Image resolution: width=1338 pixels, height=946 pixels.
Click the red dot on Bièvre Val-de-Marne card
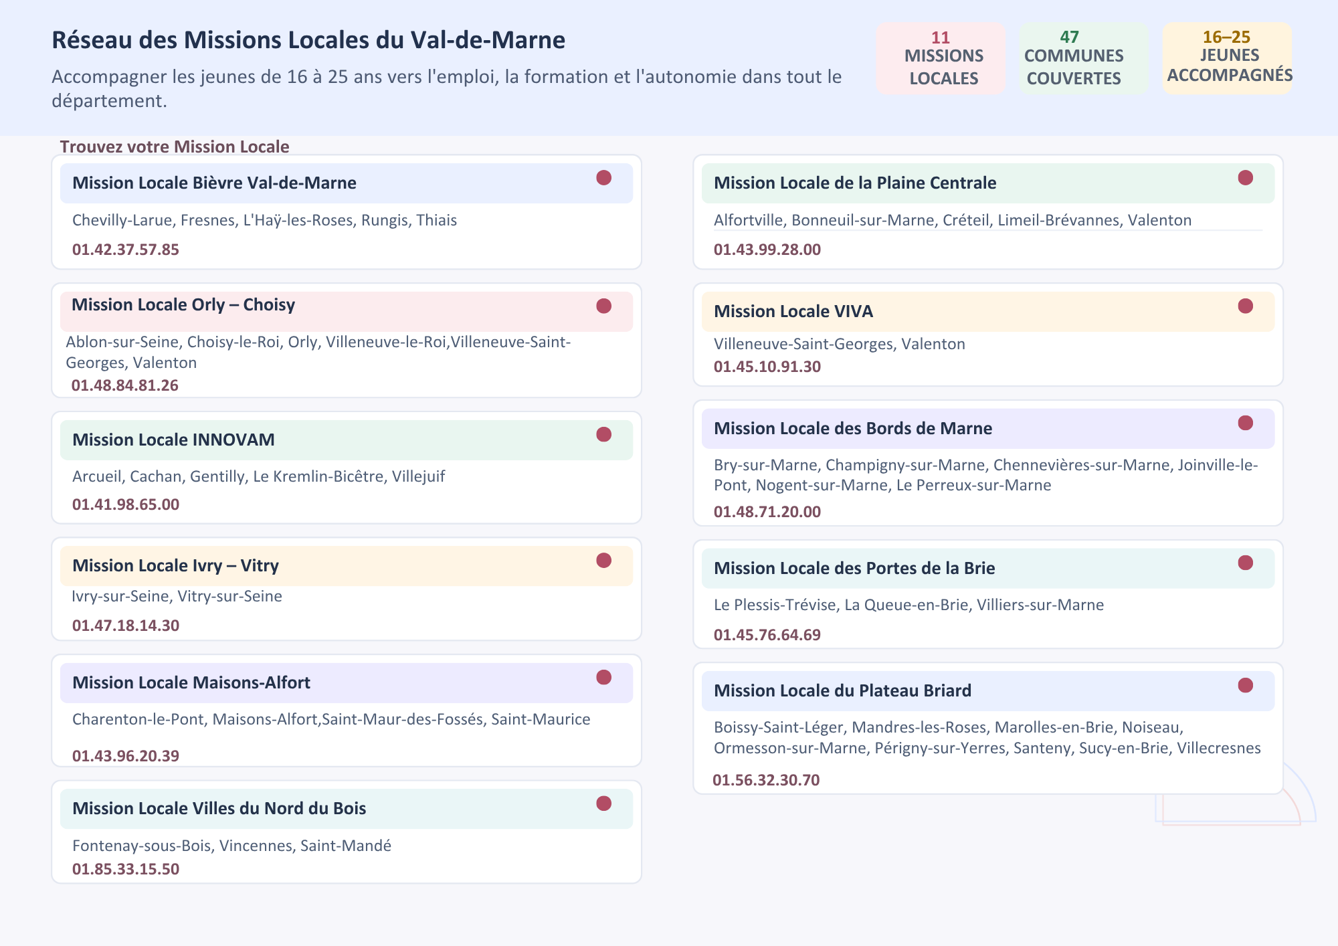click(603, 177)
